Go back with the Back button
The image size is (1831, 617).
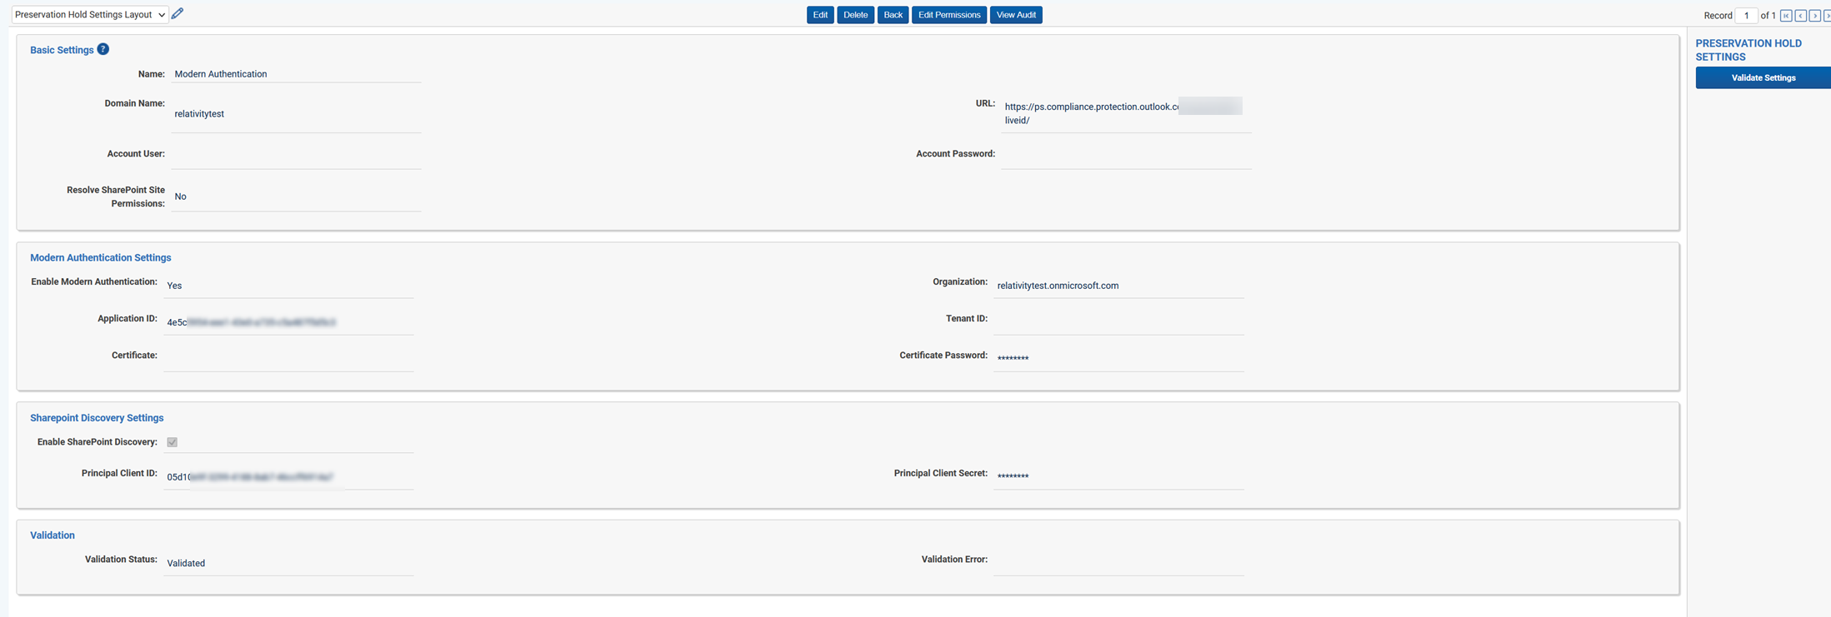coord(893,15)
